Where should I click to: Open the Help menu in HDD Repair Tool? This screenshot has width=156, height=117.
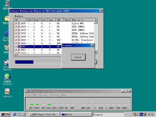pyautogui.click(x=63, y=95)
